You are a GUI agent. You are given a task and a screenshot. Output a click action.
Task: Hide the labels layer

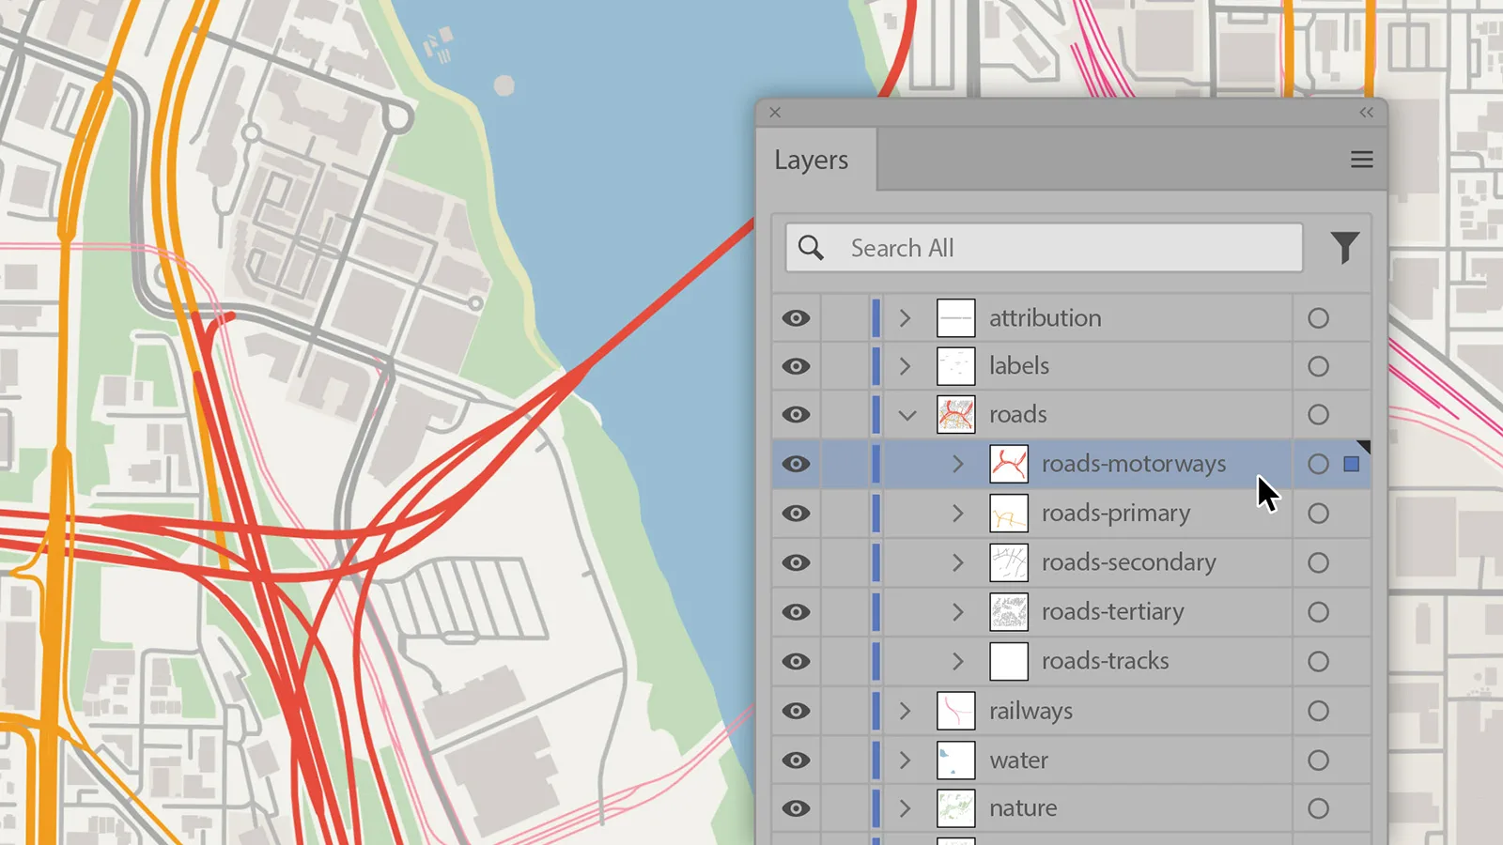click(796, 366)
